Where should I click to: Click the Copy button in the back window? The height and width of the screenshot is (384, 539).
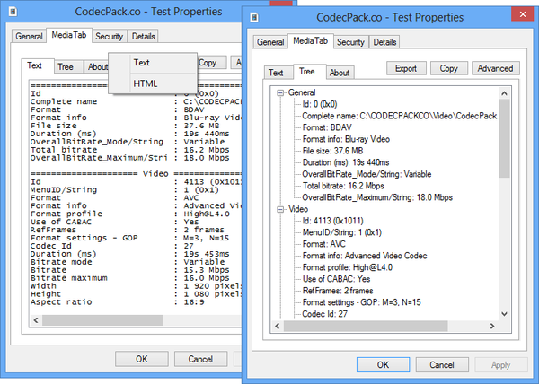point(211,63)
